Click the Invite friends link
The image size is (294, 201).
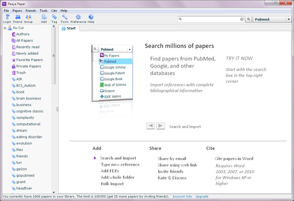click(171, 172)
